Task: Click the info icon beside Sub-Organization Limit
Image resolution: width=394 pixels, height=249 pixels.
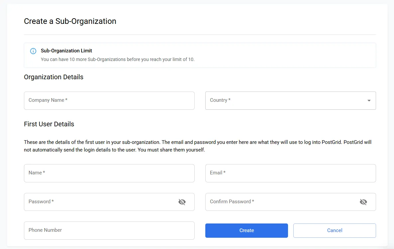Action: 33,51
